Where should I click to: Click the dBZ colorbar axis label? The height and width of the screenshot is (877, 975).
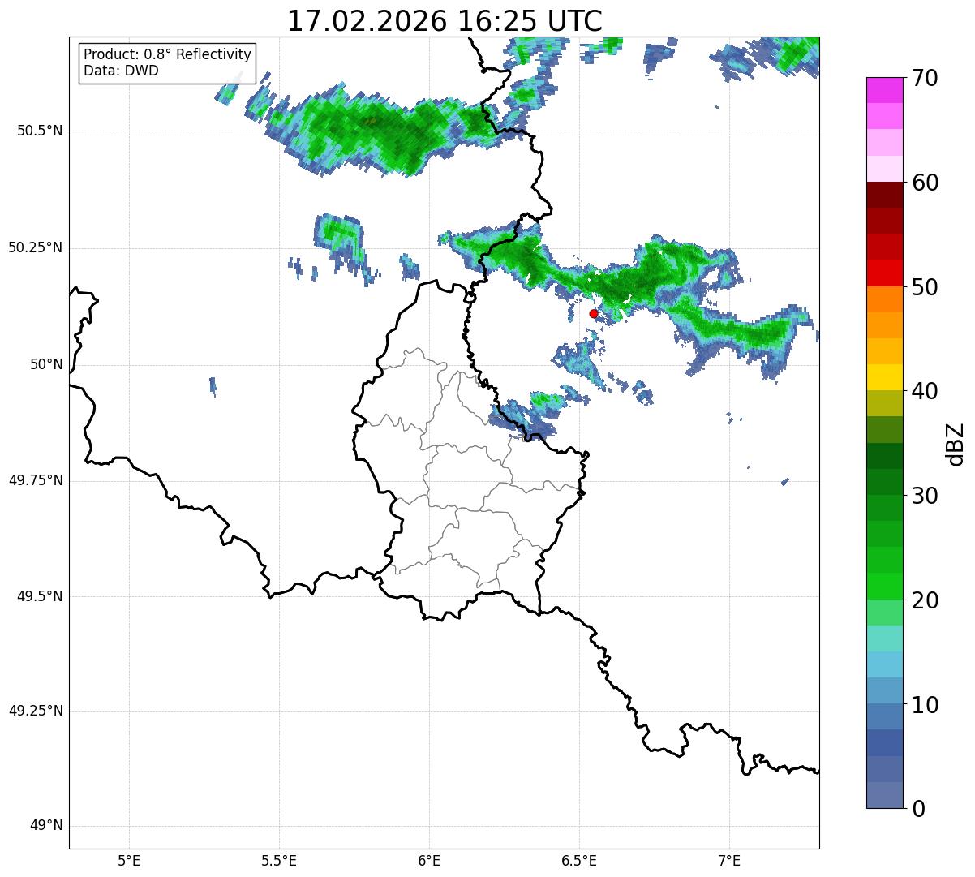[956, 444]
